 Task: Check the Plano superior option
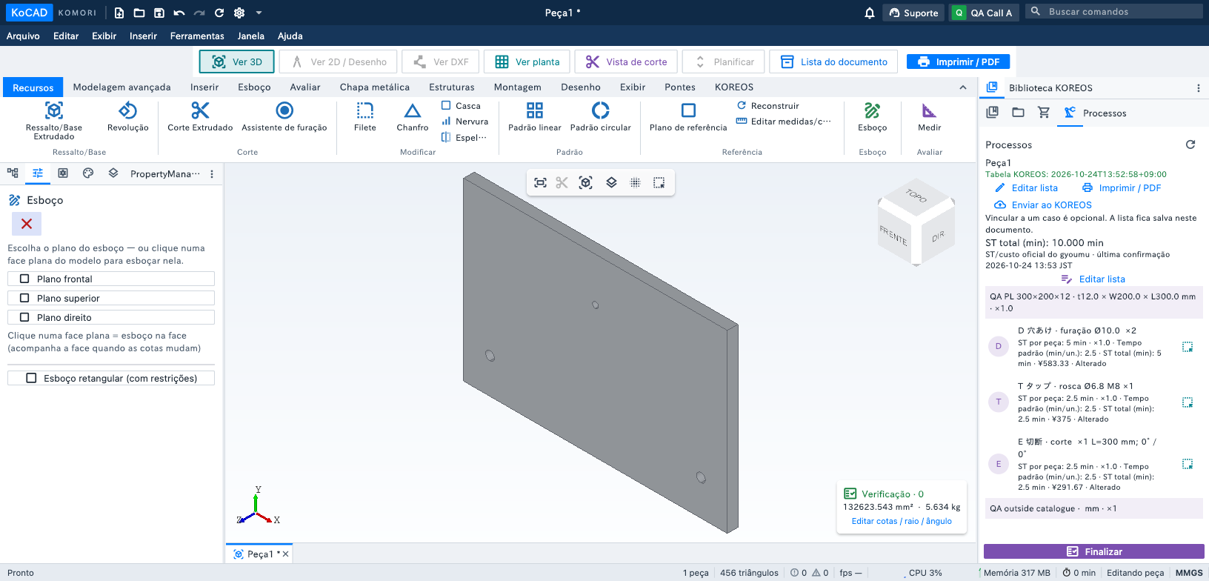click(x=111, y=298)
